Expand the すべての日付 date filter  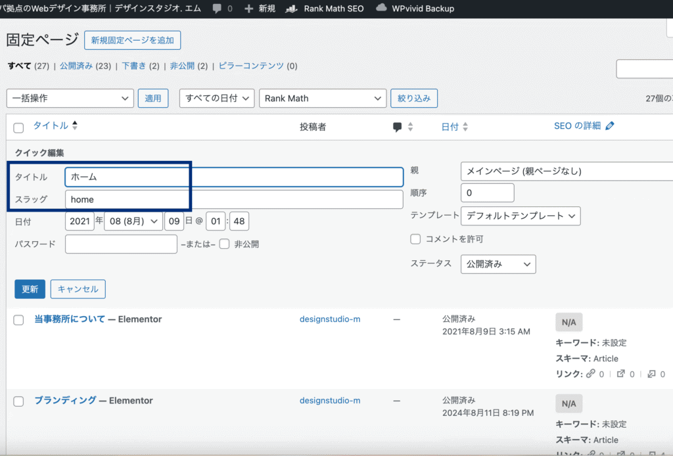pyautogui.click(x=217, y=99)
